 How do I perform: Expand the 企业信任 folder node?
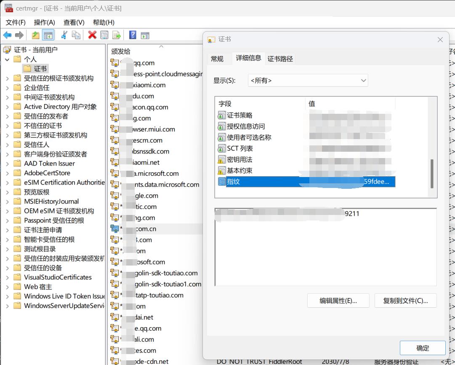8,88
